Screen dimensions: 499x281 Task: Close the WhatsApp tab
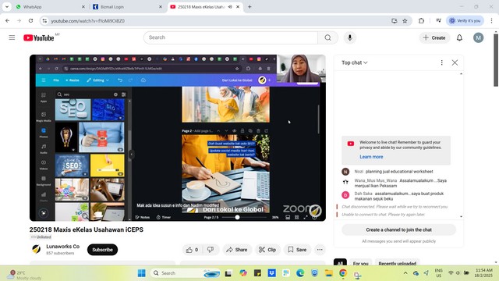coord(83,7)
